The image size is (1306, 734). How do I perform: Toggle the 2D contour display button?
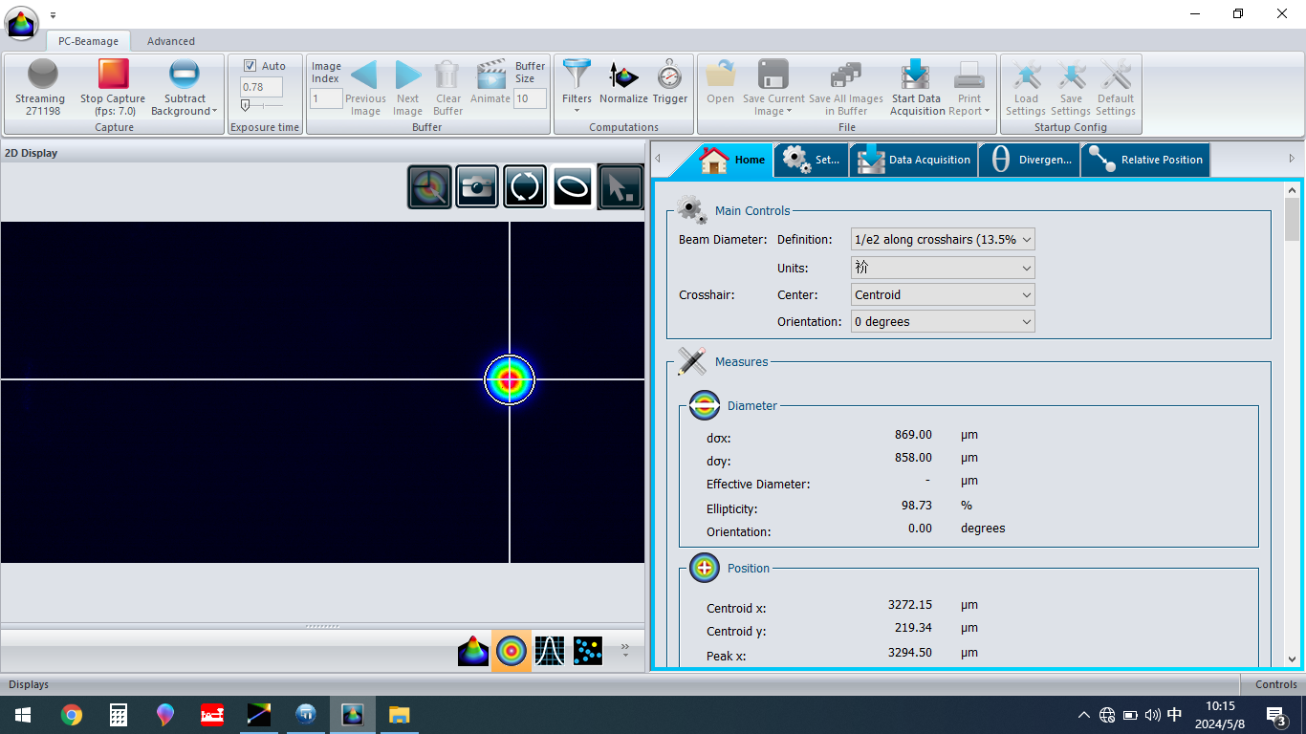[512, 651]
